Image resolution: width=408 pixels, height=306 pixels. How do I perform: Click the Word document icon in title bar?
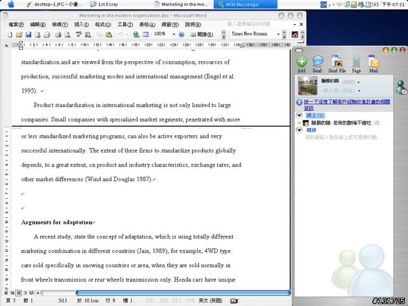[6, 15]
